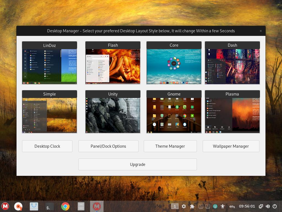Click the numeric 1 lock indicator
The image size is (282, 212).
(x=201, y=206)
